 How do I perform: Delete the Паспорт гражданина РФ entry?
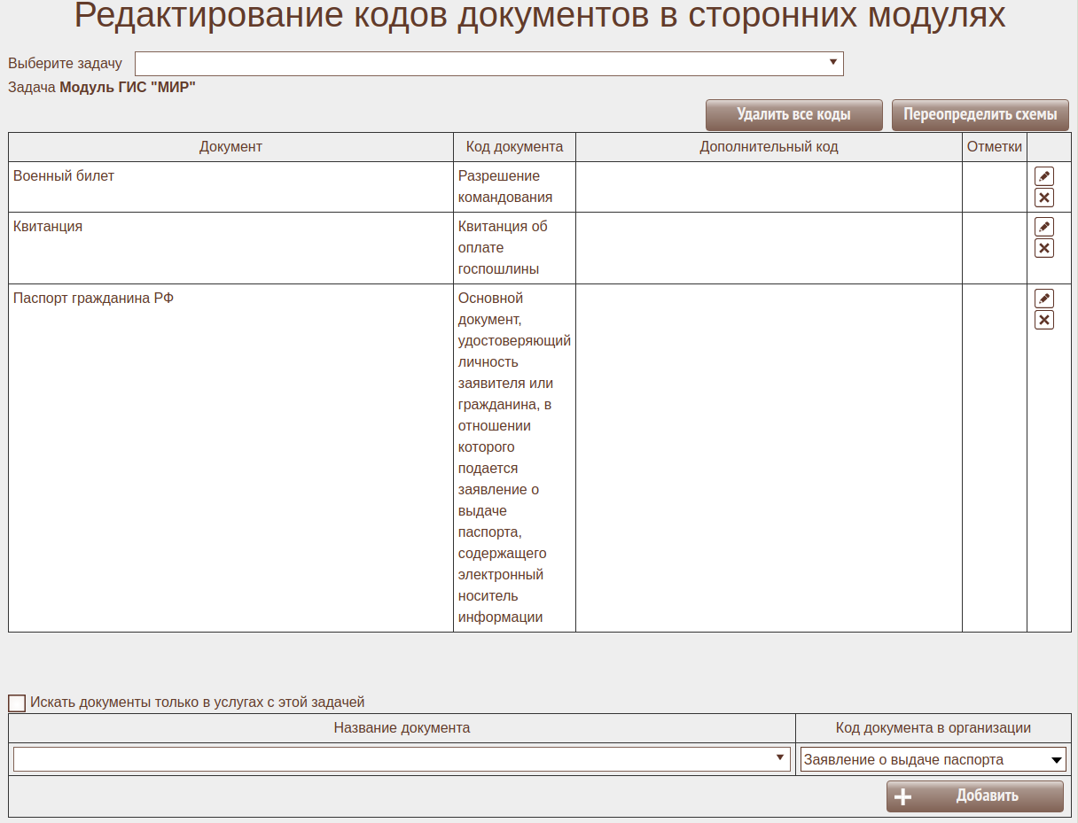[1044, 320]
